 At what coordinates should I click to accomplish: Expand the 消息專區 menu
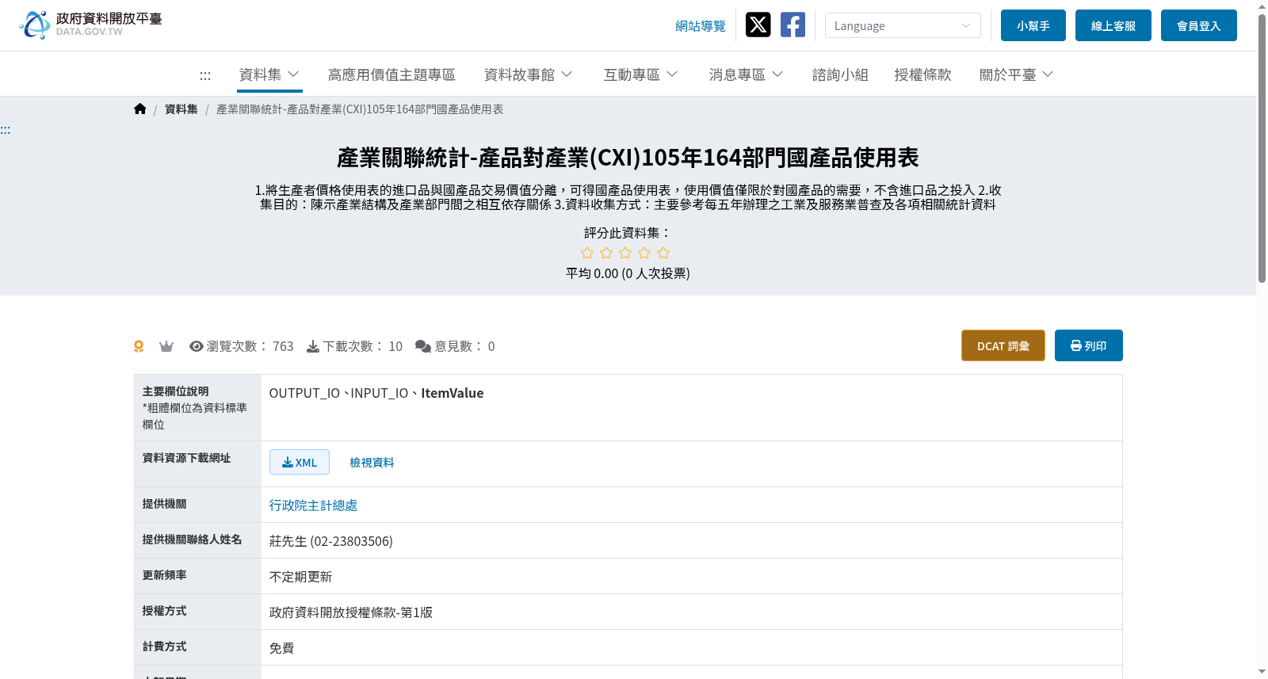coord(746,74)
